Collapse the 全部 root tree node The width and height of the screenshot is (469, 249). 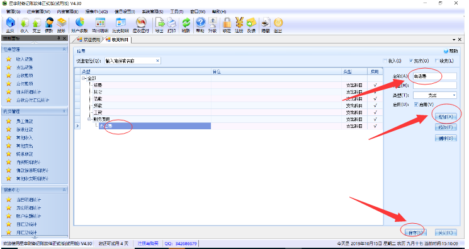[x=84, y=78]
